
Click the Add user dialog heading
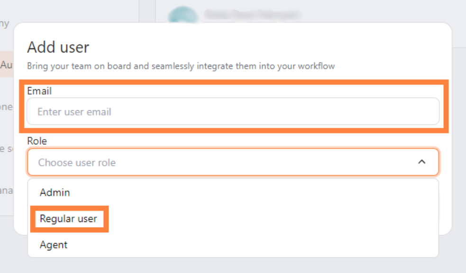pyautogui.click(x=58, y=47)
